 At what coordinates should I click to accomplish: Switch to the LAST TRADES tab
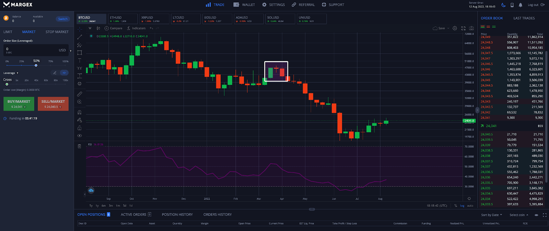(524, 18)
